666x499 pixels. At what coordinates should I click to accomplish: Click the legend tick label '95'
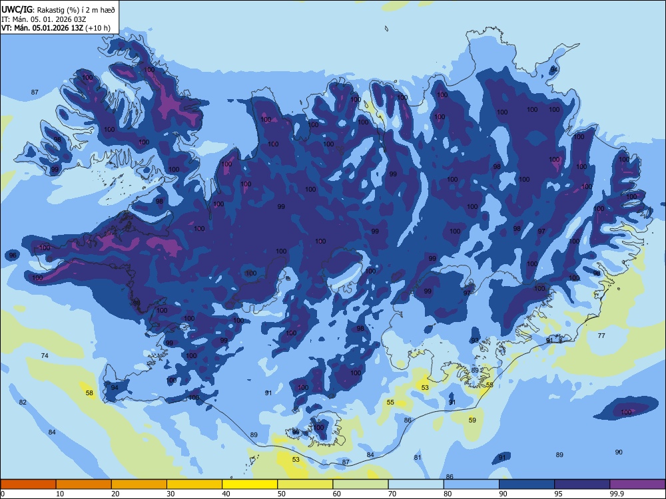coord(558,494)
